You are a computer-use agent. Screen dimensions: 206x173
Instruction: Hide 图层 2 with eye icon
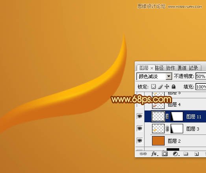point(140,140)
